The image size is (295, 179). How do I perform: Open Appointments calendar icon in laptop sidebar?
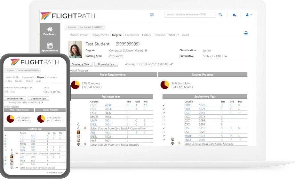pos(50,45)
